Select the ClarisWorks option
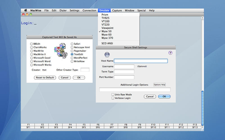The height and width of the screenshot is (140, 225). click(31, 47)
